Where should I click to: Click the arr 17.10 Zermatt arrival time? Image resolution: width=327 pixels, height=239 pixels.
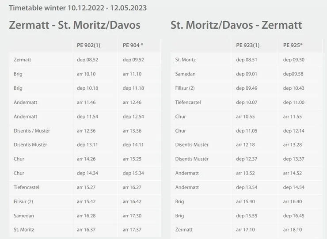tap(247, 230)
